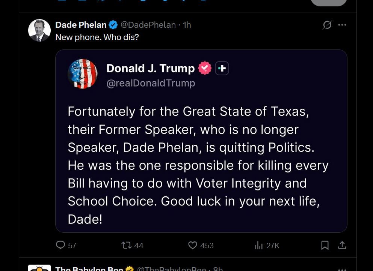Open the more options menu for Phelan's post
Viewport: 373px width, 271px height.
342,25
